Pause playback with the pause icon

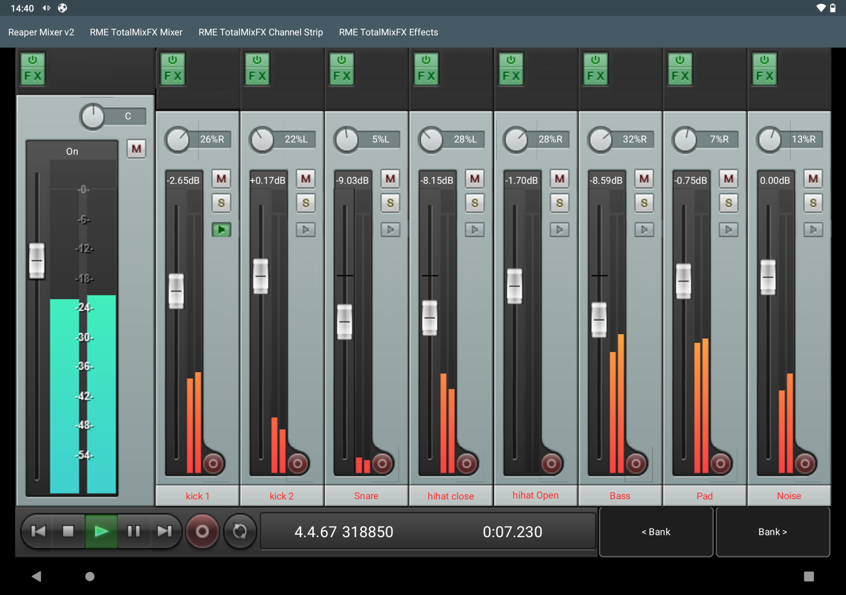133,531
